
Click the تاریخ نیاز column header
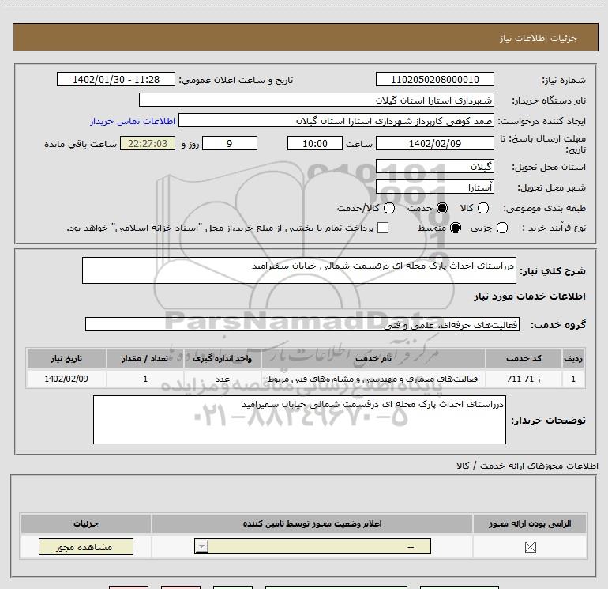pos(66,358)
